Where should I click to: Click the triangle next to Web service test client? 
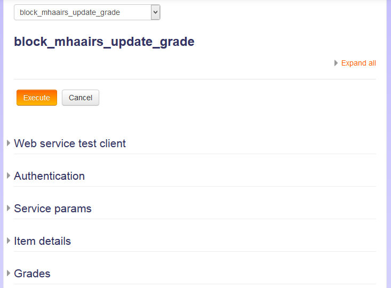tap(9, 143)
